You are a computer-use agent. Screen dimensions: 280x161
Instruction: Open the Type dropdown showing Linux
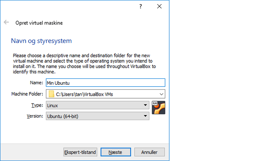point(97,105)
